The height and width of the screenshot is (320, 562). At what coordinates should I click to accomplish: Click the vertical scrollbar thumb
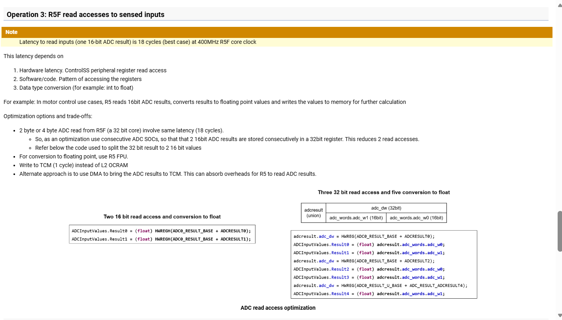[560, 231]
